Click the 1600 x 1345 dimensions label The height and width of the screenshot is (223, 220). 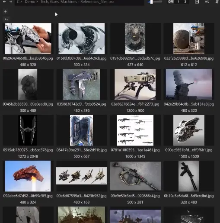pyautogui.click(x=135, y=156)
